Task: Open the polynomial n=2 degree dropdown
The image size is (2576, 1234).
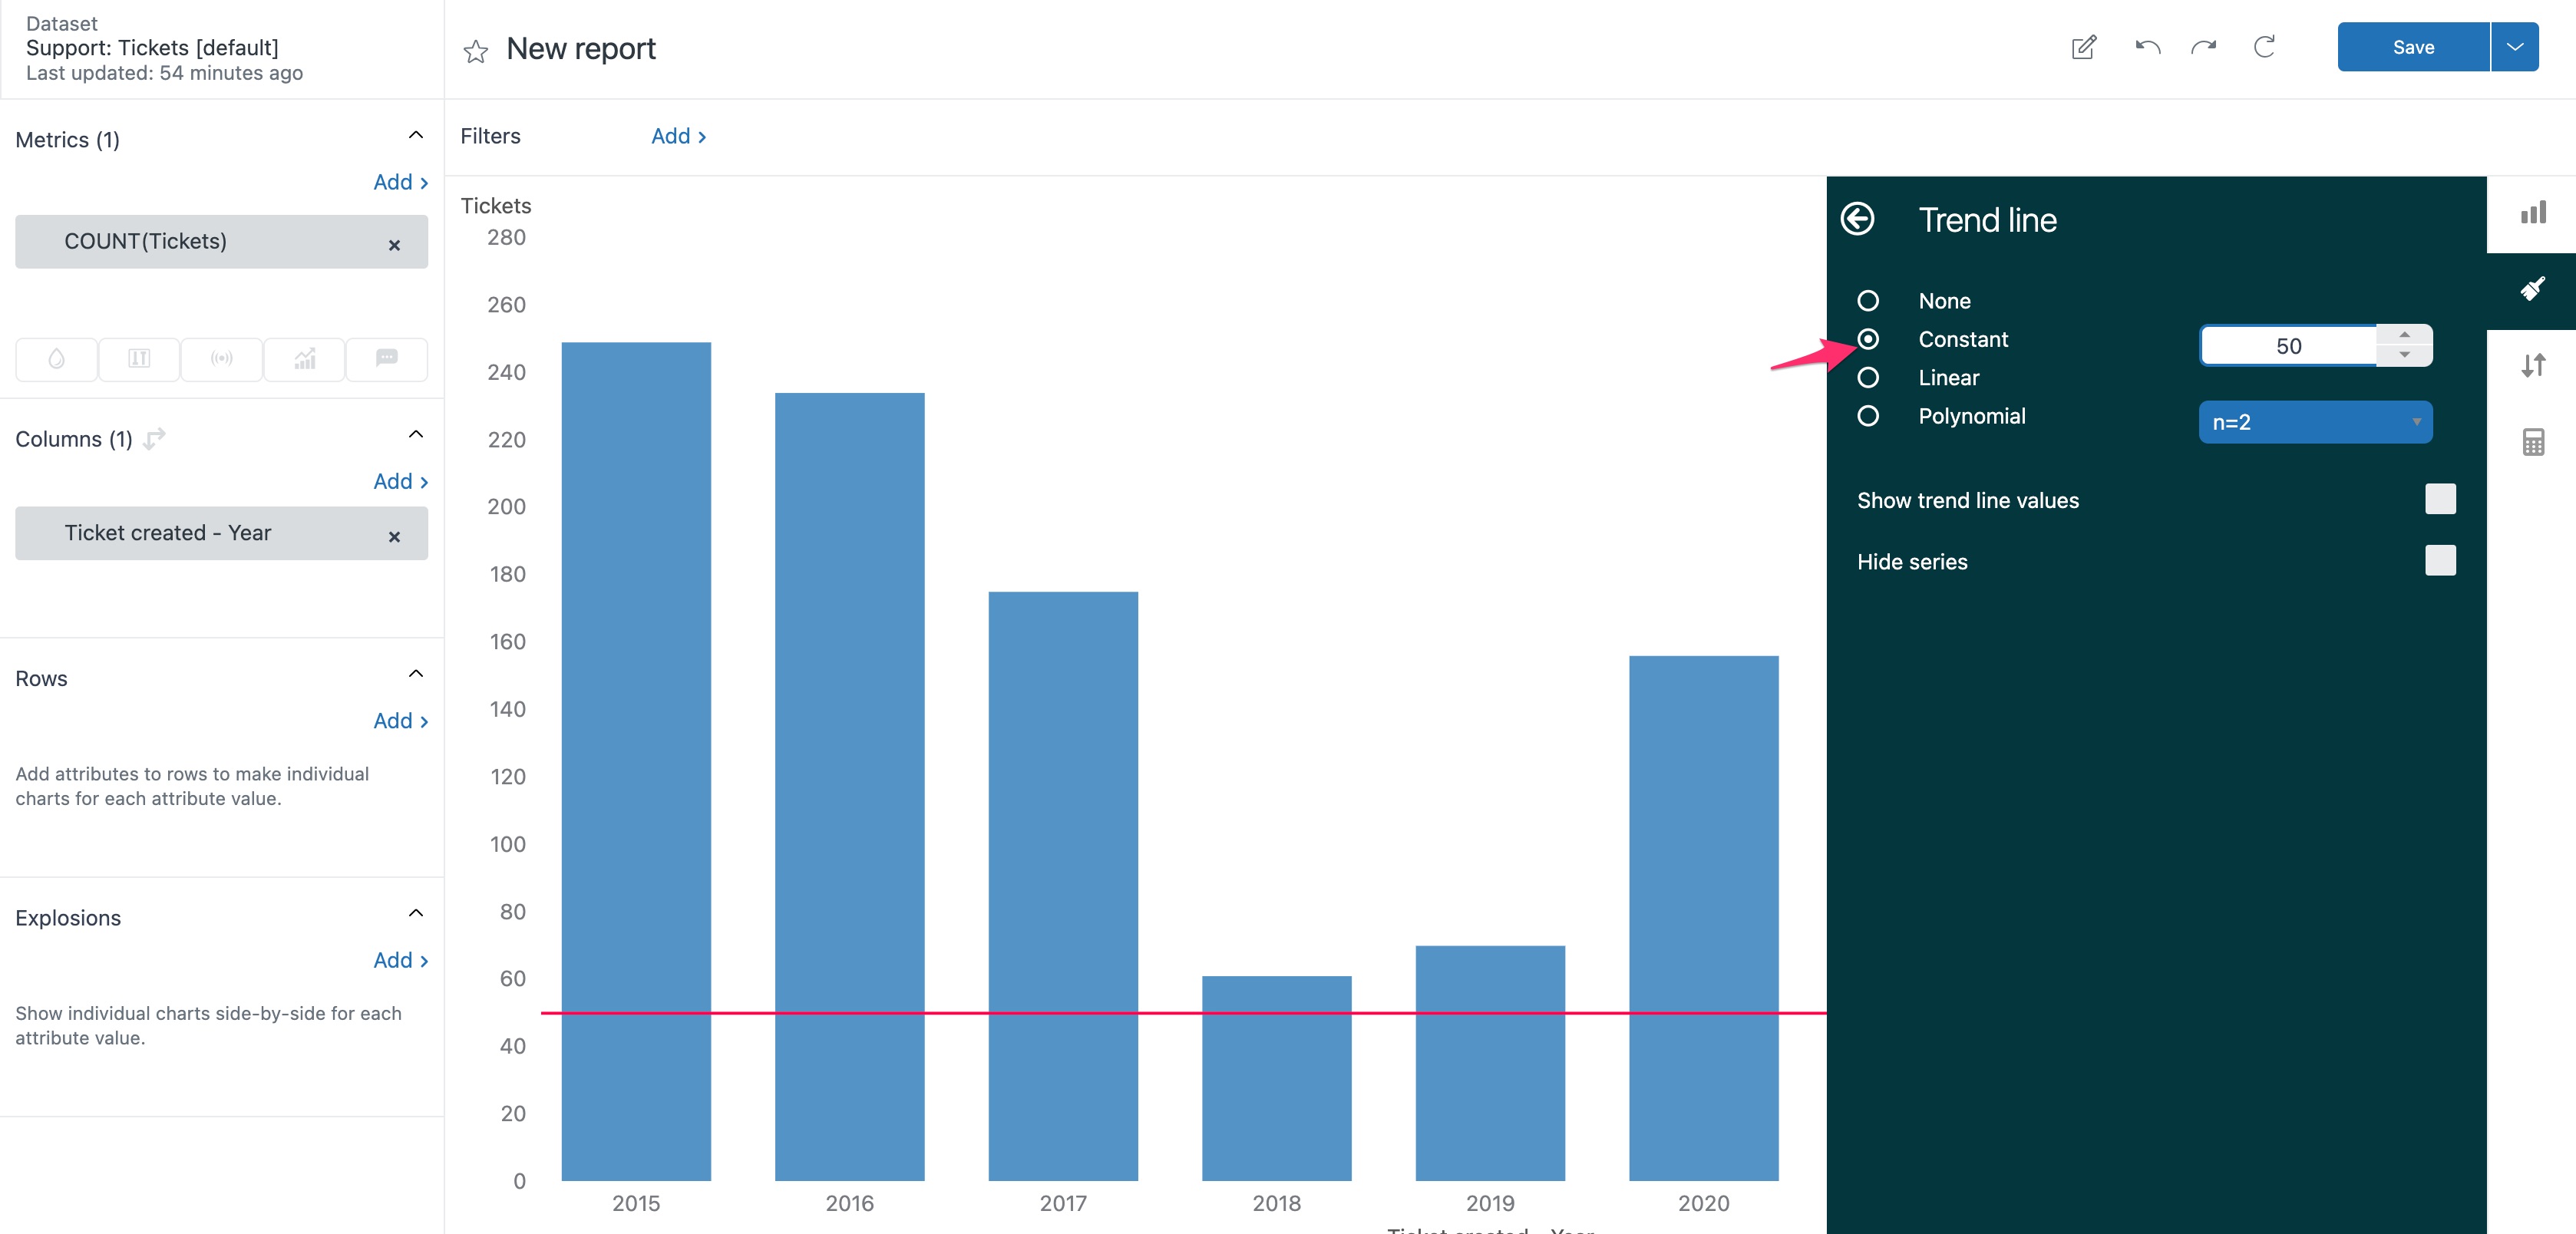Action: pyautogui.click(x=2314, y=422)
